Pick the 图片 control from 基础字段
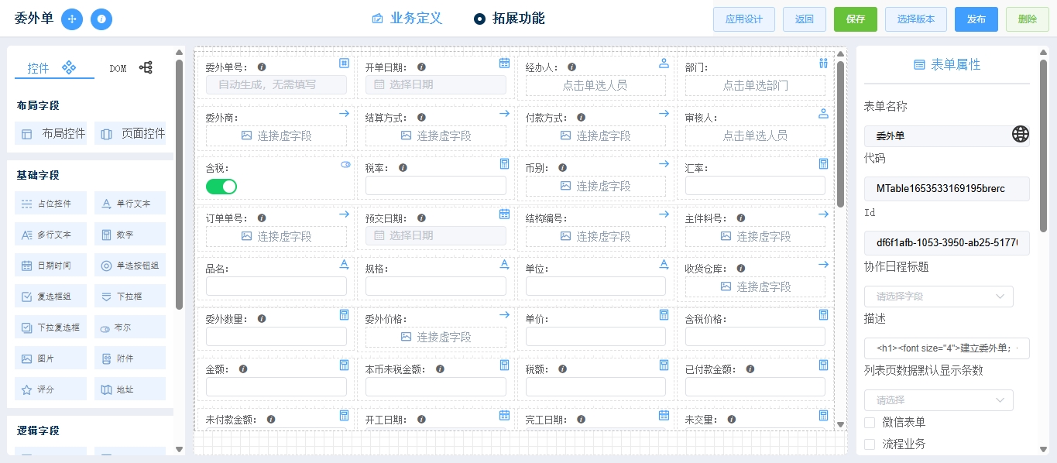The width and height of the screenshot is (1057, 463). point(51,358)
